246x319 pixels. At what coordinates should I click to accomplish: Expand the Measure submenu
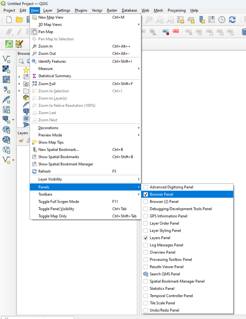pos(85,69)
